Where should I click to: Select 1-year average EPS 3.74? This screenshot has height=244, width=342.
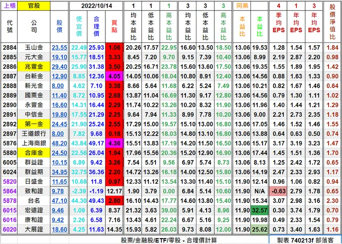click(296, 210)
